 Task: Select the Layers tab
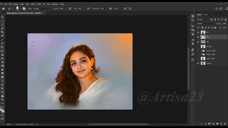(x=199, y=15)
